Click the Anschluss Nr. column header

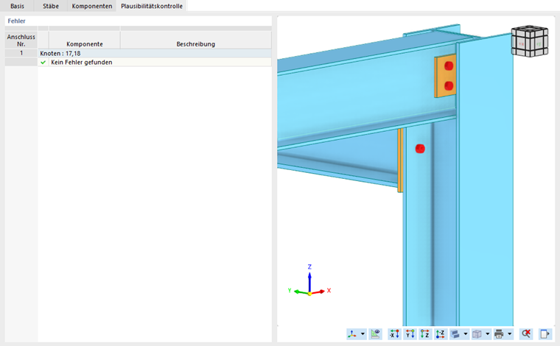click(x=21, y=40)
